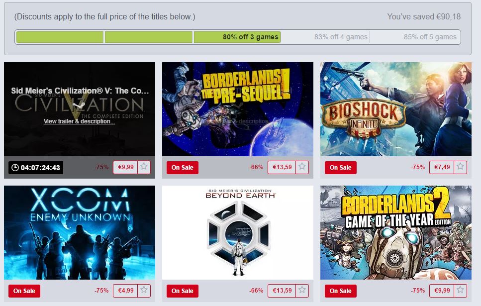The image size is (481, 306).
Task: Add Civilization V to wishlist via star
Action: 144,167
